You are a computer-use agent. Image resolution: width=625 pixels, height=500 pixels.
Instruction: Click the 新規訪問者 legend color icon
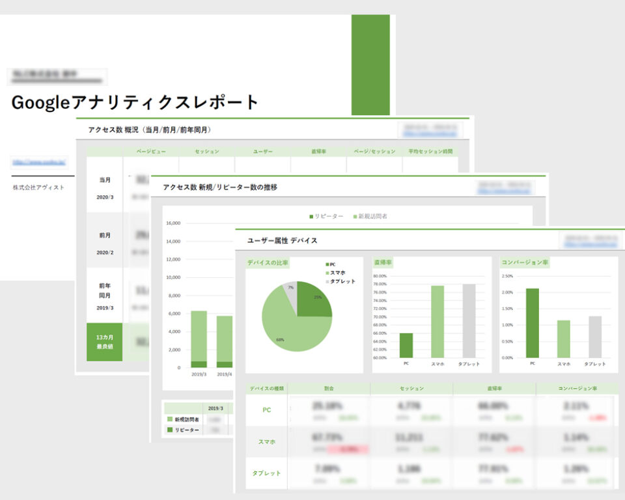[355, 217]
